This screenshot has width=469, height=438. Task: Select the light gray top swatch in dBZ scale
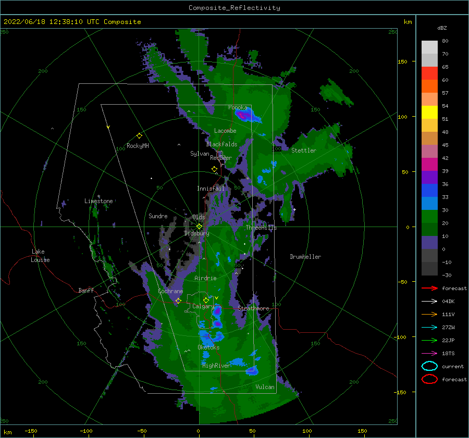click(429, 47)
